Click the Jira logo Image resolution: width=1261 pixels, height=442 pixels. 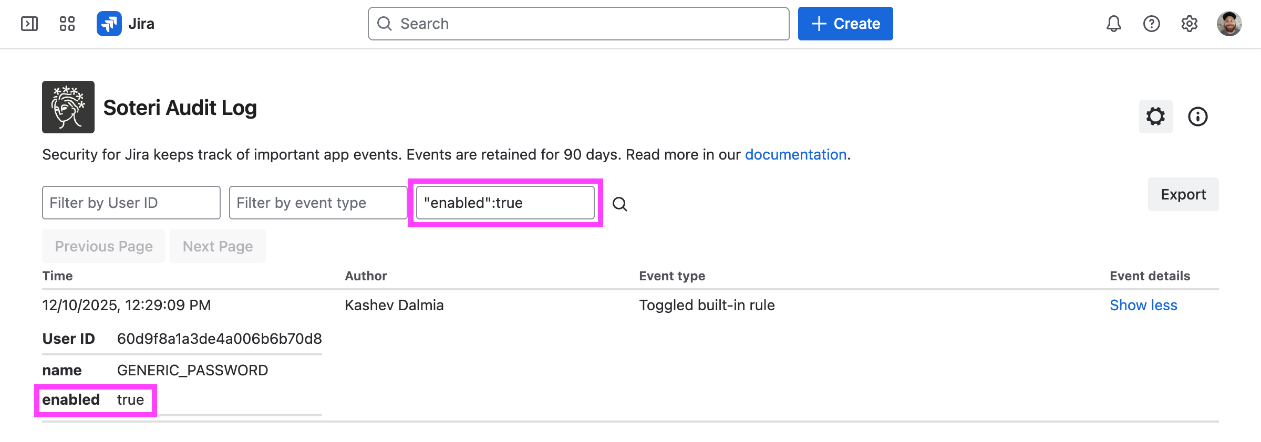coord(126,24)
